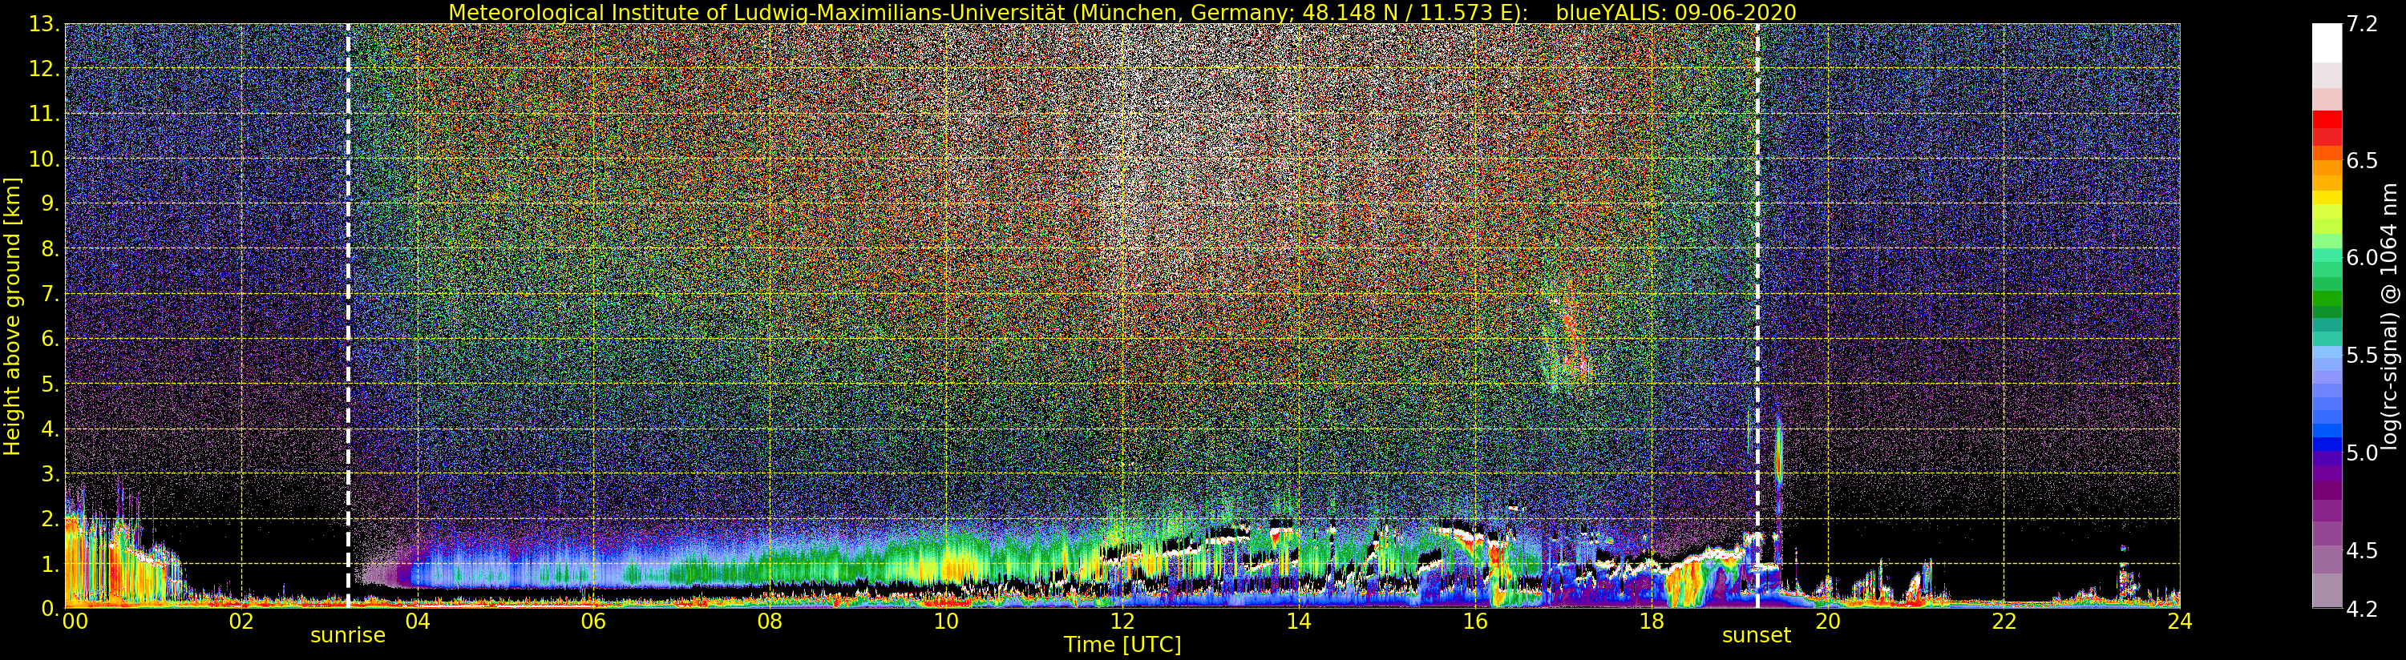This screenshot has height=660, width=2406.
Task: Click the '4.2' colorbar value
Action: point(2362,609)
